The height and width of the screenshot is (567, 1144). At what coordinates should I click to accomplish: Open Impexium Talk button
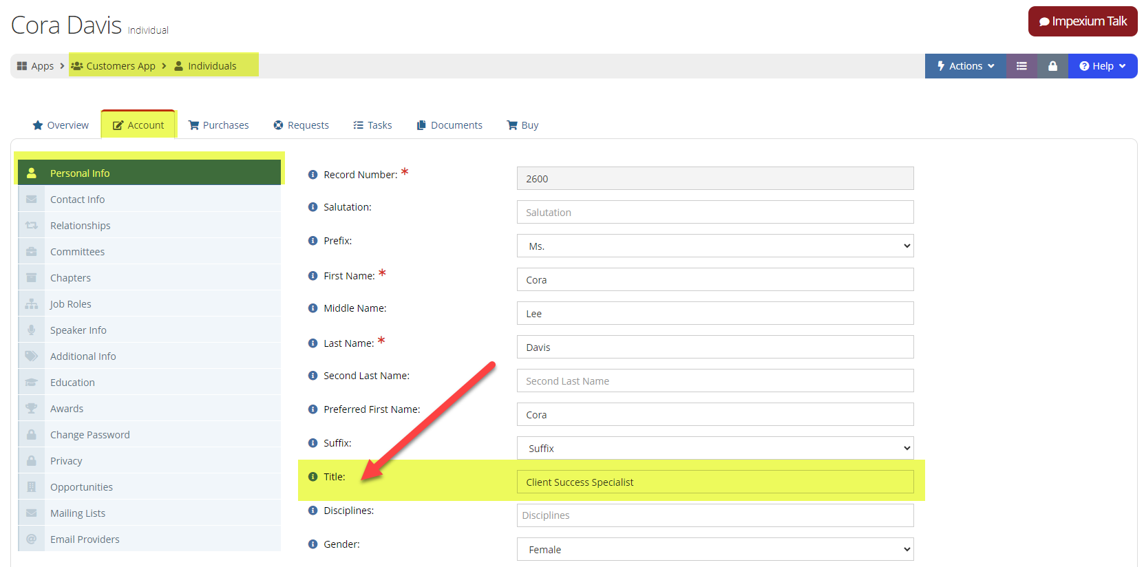point(1083,21)
